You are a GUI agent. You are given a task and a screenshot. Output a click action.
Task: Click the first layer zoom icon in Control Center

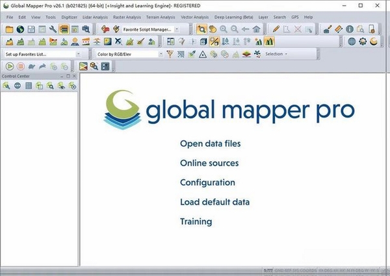coord(6,86)
